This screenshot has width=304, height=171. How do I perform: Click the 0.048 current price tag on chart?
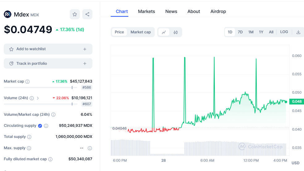click(297, 102)
